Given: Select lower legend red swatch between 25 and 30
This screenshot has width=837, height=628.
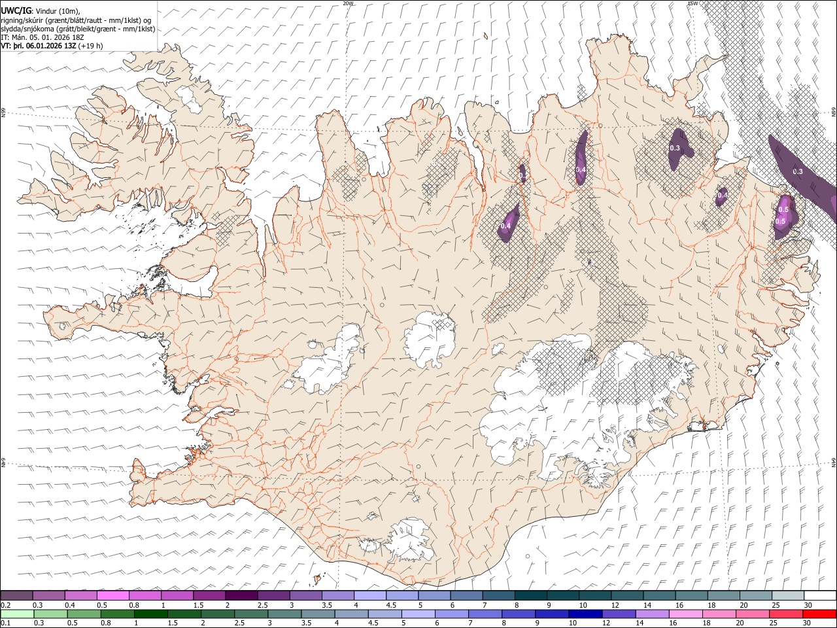Looking at the screenshot, I should 785,614.
